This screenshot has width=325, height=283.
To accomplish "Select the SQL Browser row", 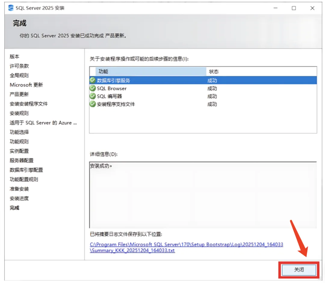I will tap(203, 88).
